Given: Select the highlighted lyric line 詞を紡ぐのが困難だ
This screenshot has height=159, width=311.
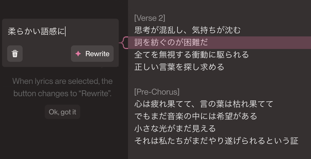Looking at the screenshot, I should coord(171,43).
